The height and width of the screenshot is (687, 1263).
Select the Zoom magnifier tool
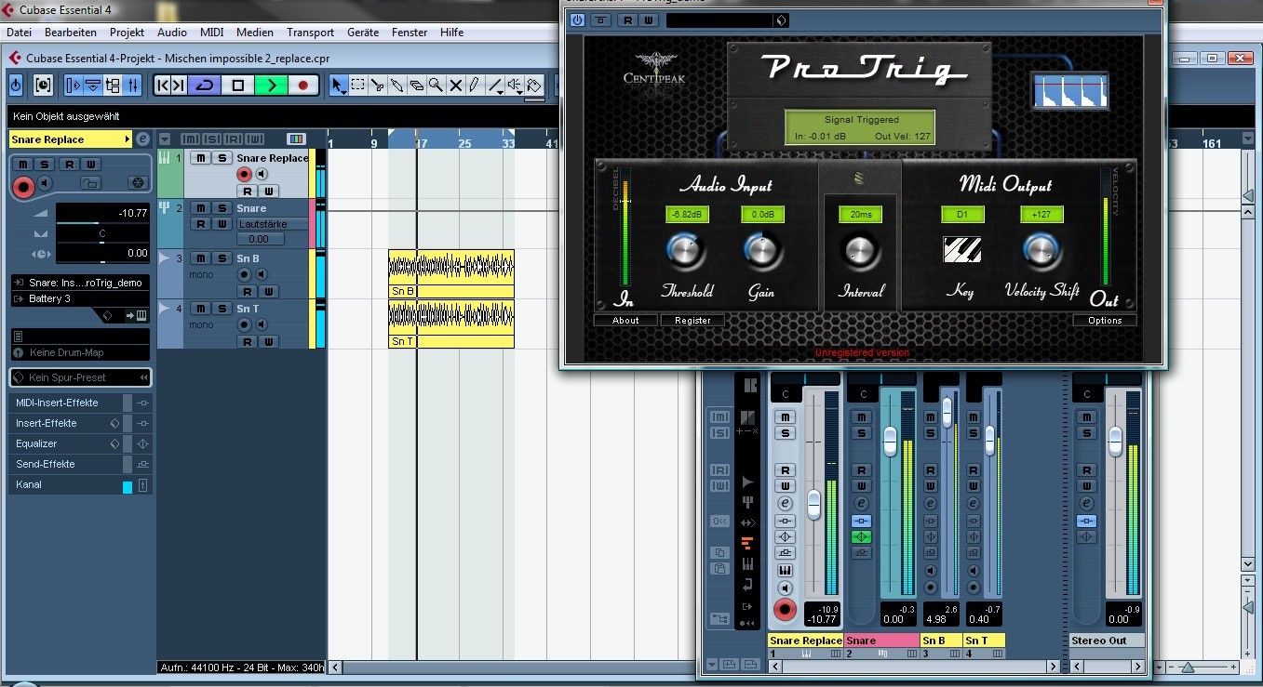[x=437, y=86]
